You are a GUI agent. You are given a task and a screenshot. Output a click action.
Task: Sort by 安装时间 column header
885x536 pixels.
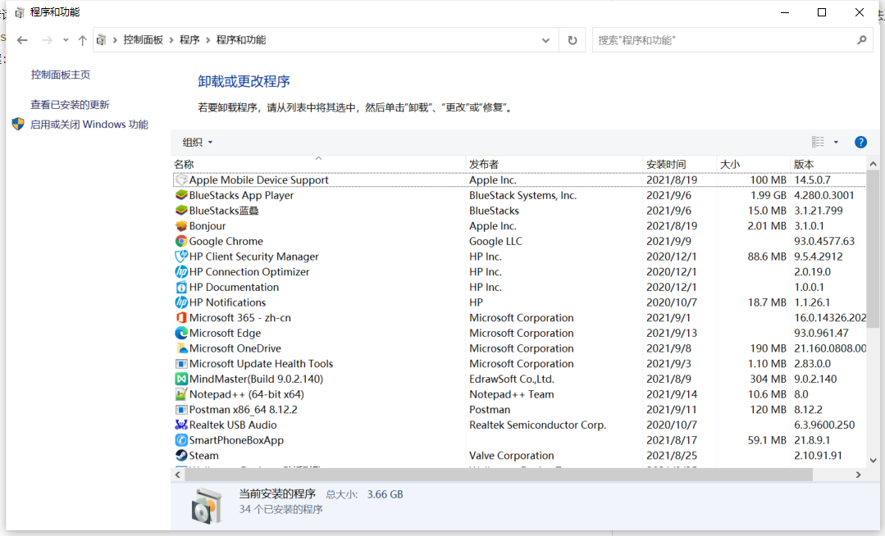[x=680, y=164]
